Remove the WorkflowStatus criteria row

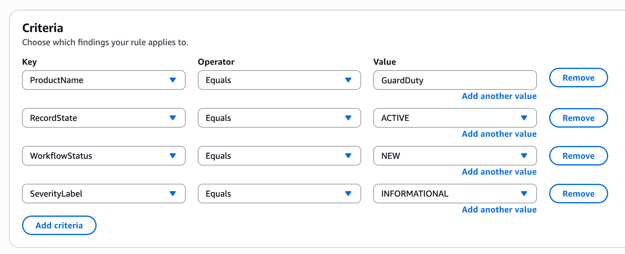pos(578,156)
